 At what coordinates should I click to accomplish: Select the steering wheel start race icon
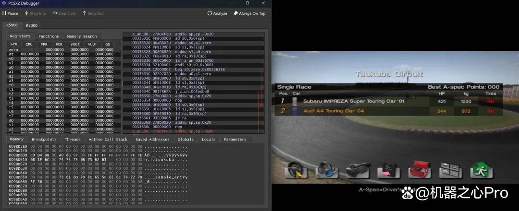pyautogui.click(x=296, y=170)
